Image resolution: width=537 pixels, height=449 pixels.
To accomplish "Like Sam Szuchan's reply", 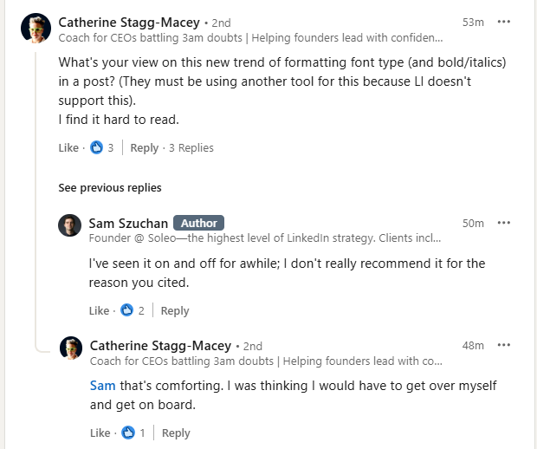I will point(99,310).
